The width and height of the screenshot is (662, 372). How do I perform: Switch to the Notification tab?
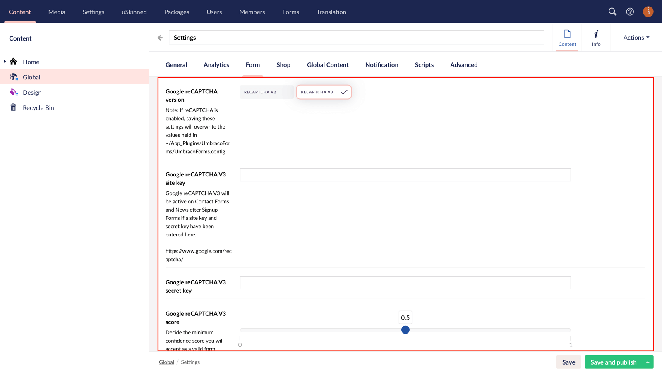pos(381,65)
